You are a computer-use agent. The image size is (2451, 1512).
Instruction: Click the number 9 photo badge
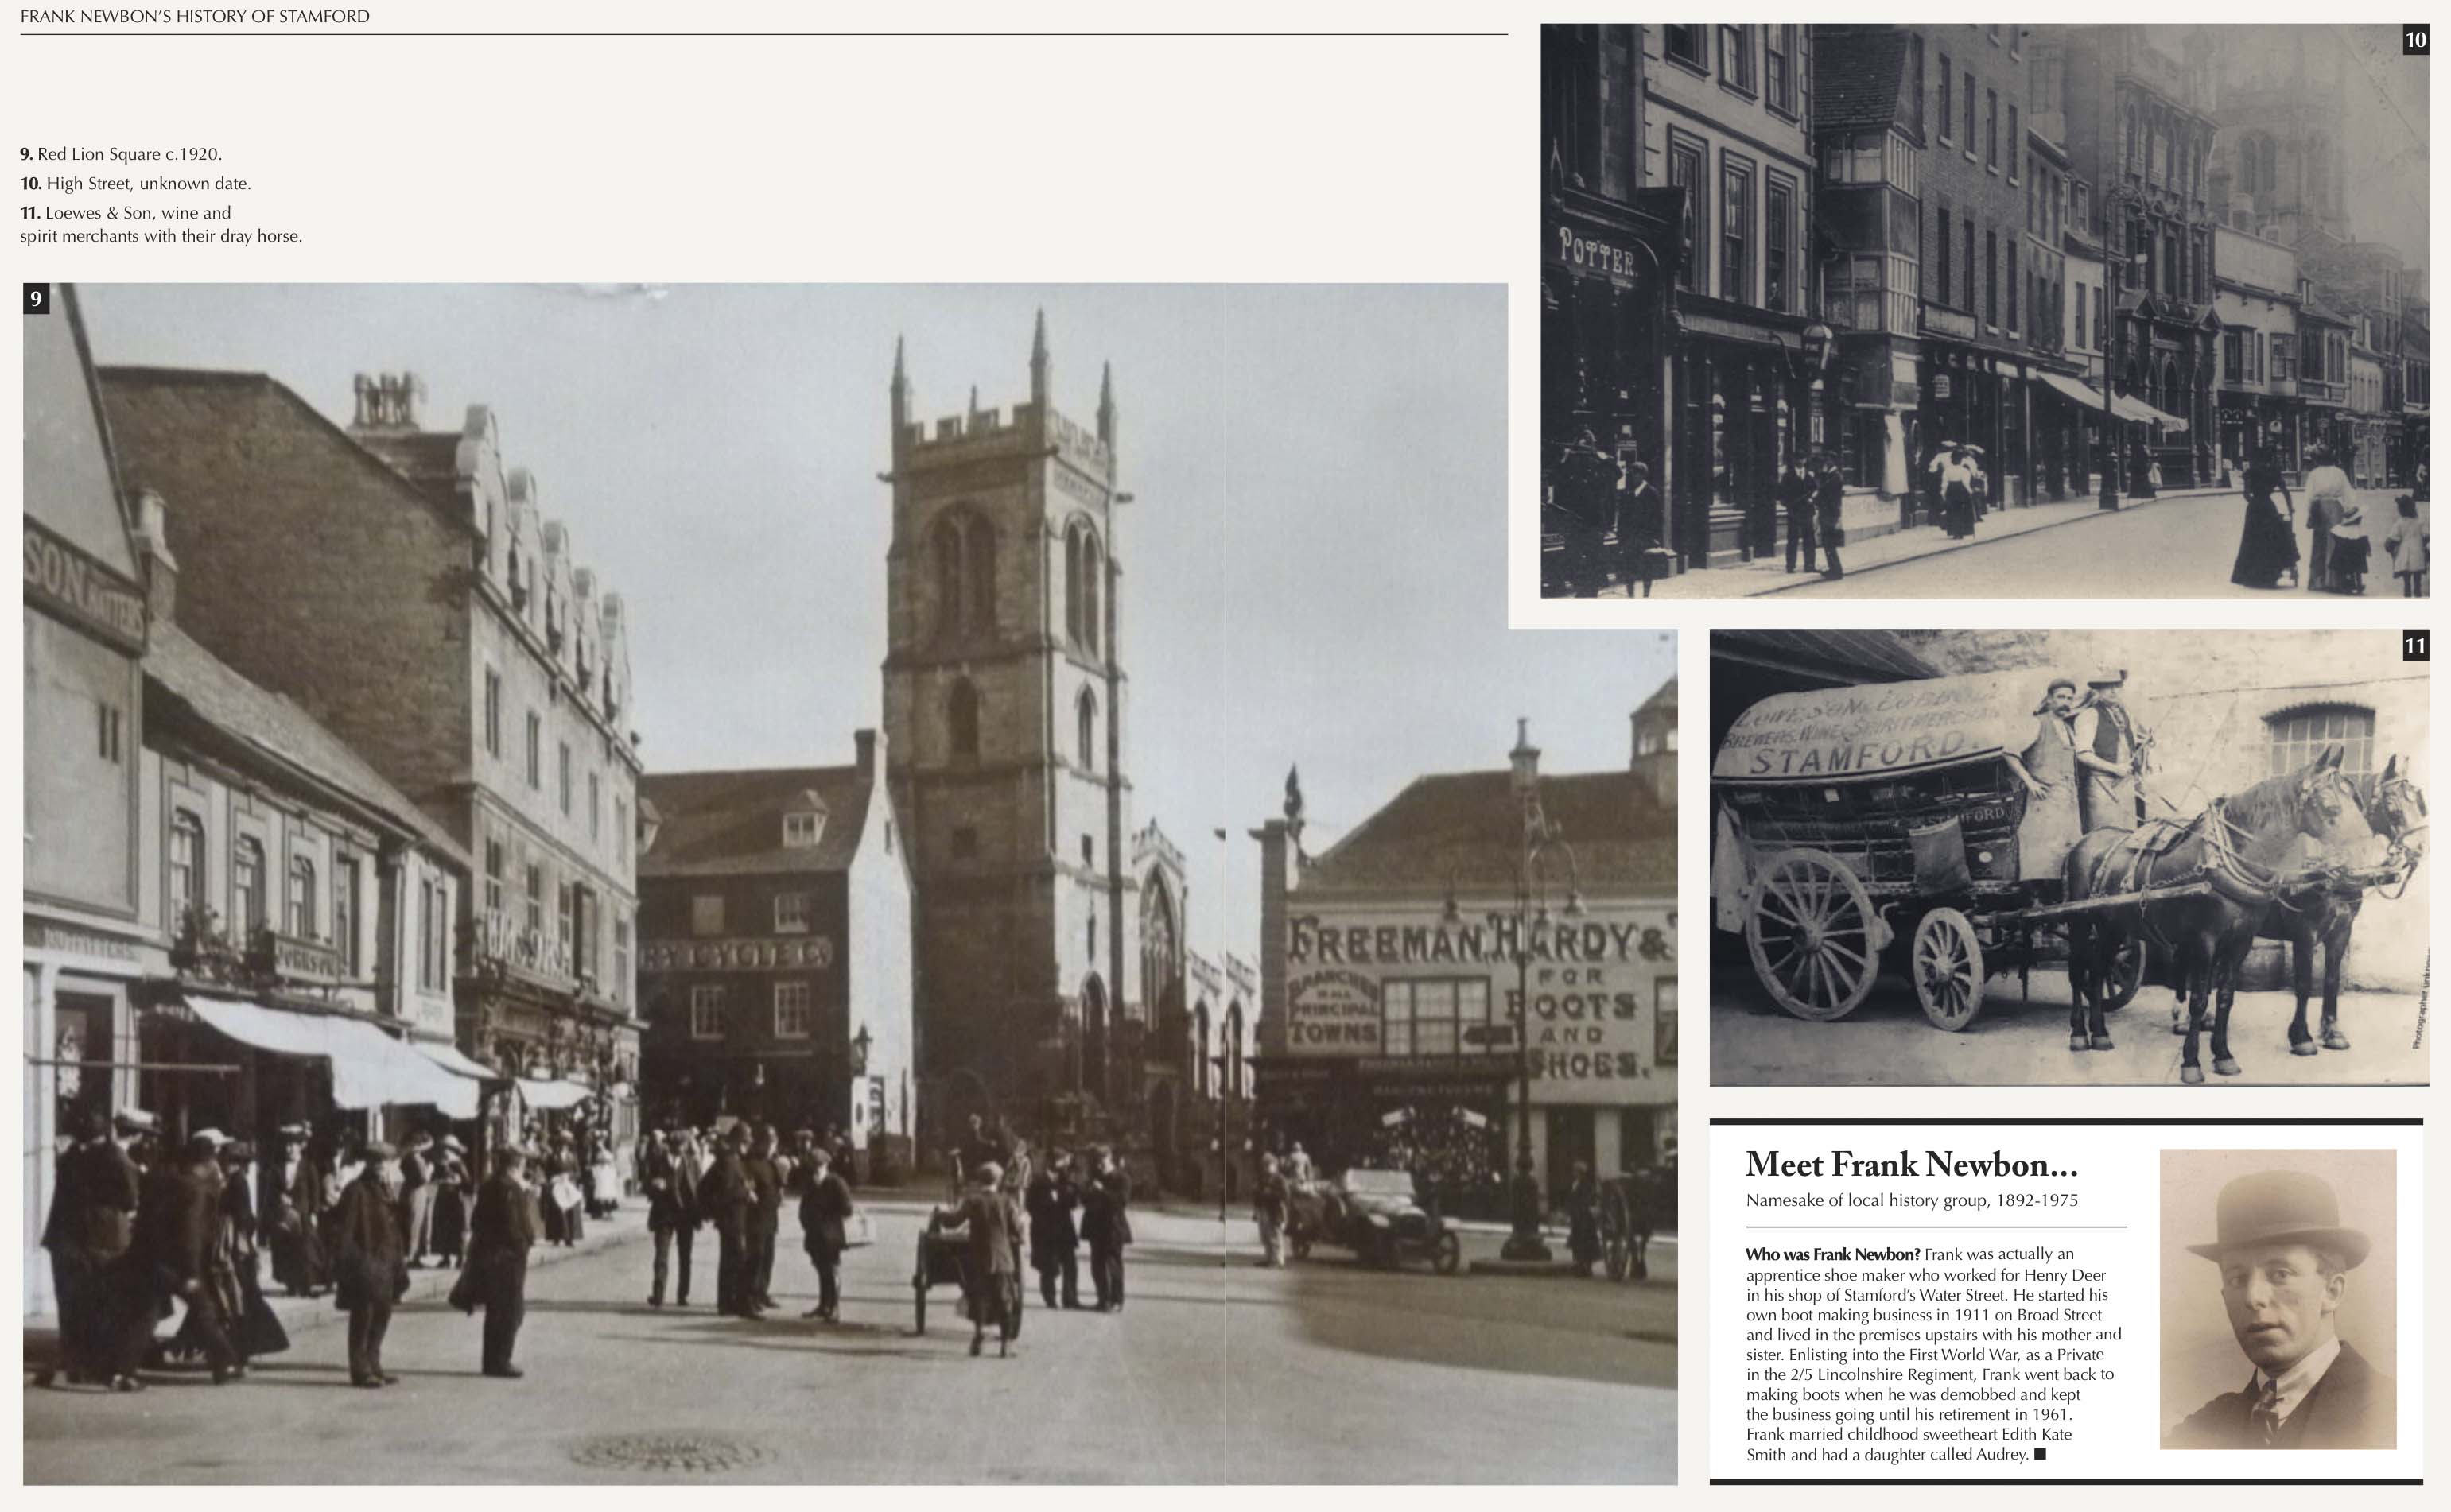click(x=36, y=298)
